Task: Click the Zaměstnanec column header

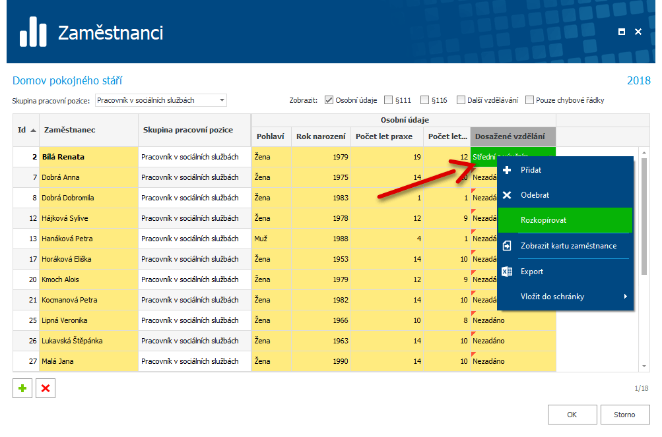Action: coord(88,130)
